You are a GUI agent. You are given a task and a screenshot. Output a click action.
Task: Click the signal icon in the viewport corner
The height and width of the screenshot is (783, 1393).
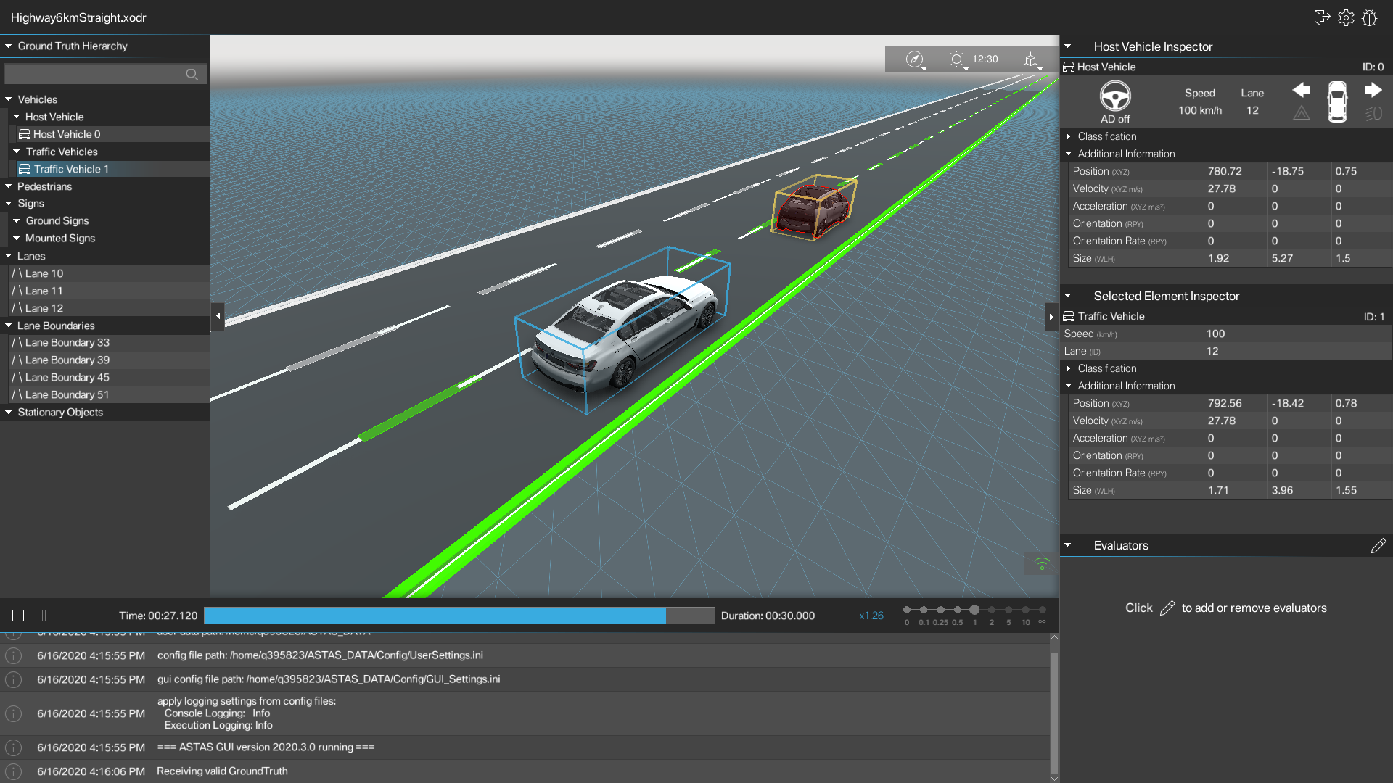click(1041, 564)
